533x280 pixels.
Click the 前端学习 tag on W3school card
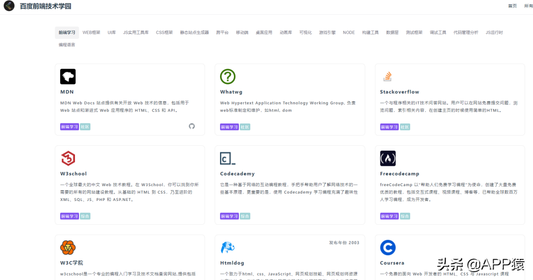coord(70,216)
